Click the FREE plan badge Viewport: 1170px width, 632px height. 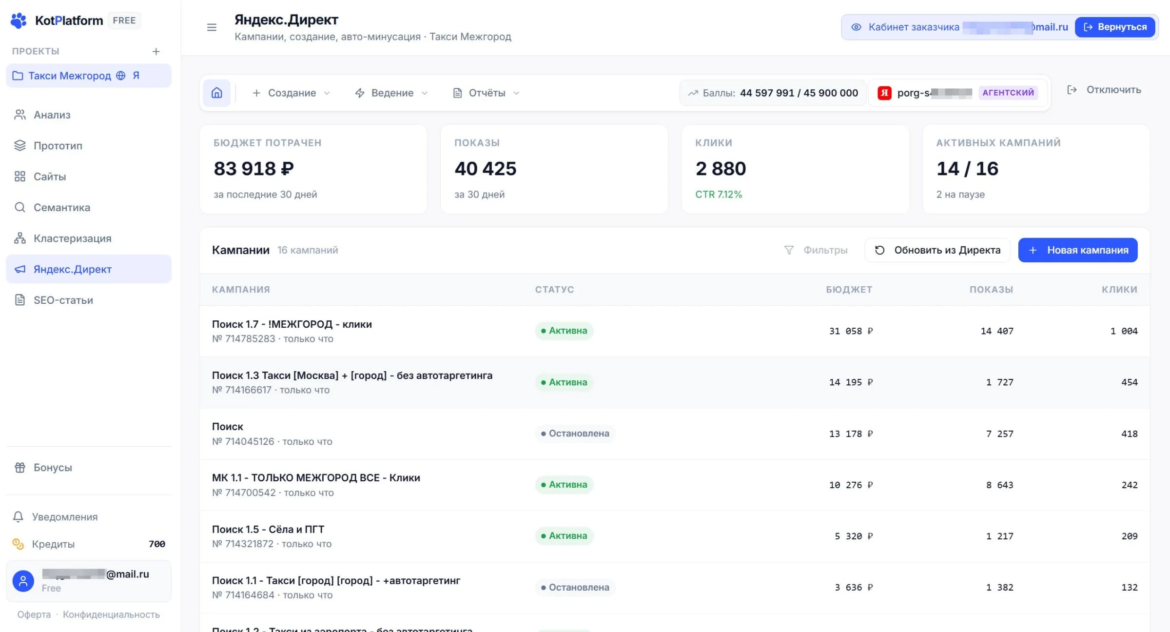tap(124, 20)
